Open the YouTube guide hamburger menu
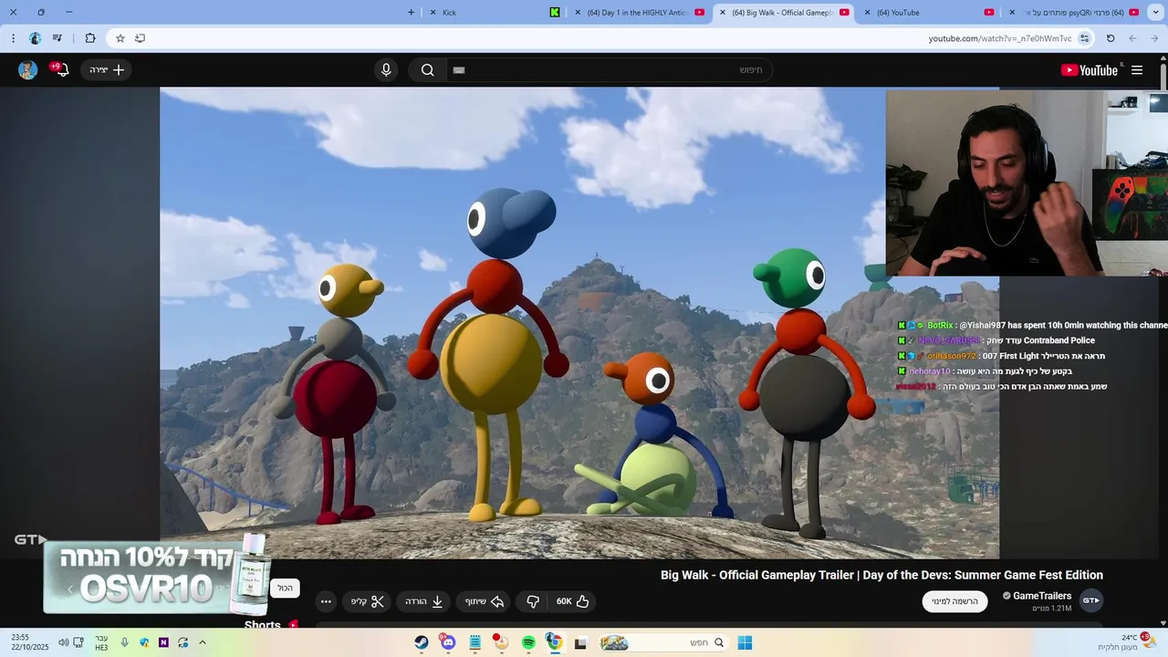1168x657 pixels. coord(1137,70)
